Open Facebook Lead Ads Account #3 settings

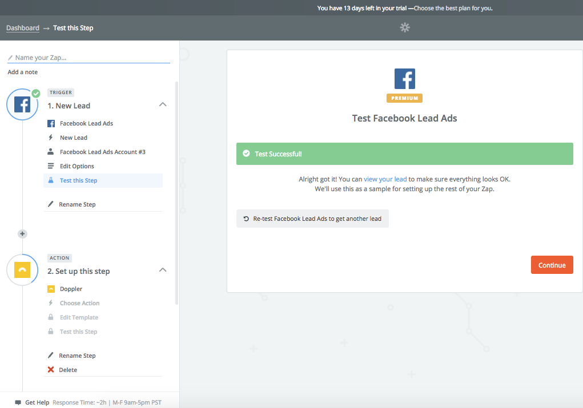[103, 152]
